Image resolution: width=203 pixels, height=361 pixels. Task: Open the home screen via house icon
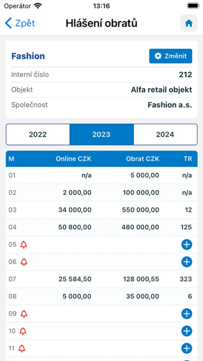189,23
